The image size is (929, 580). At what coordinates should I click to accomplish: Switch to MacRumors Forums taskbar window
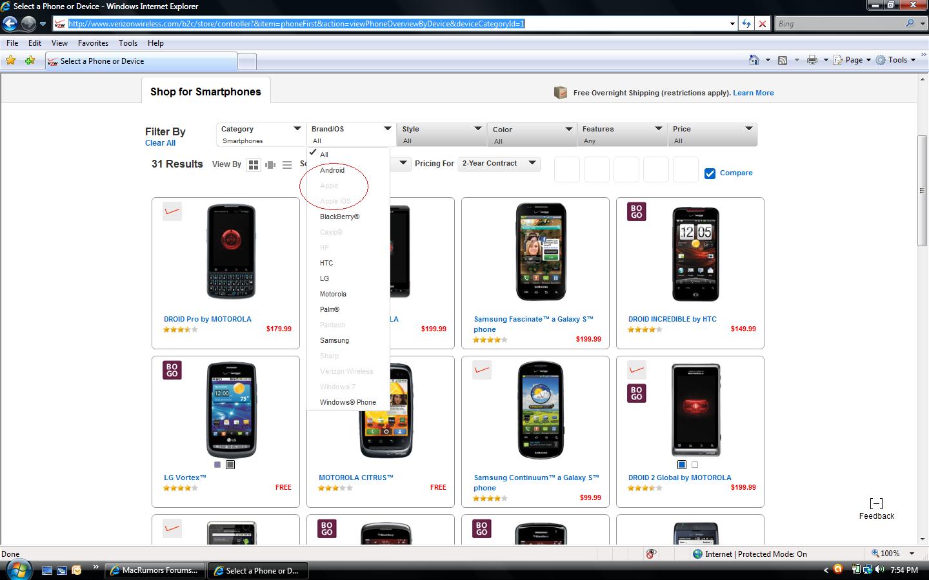point(154,570)
